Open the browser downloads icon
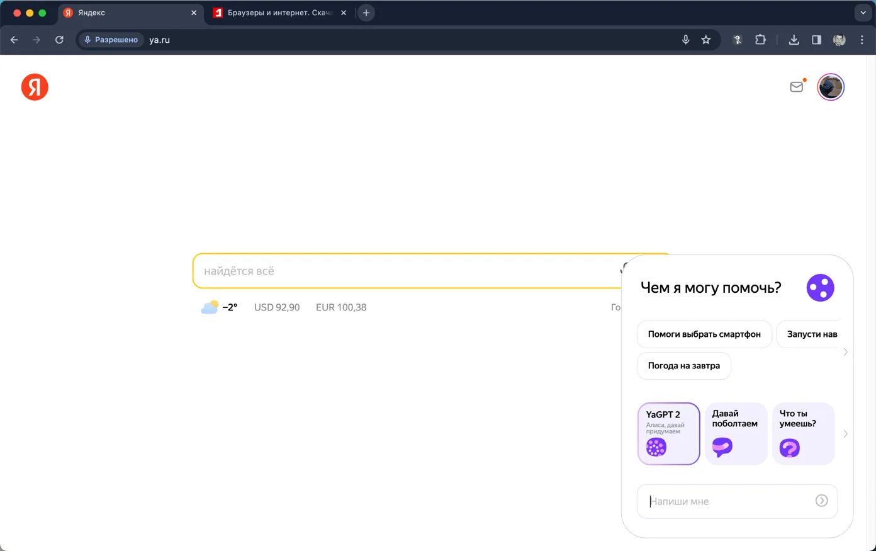The width and height of the screenshot is (876, 551). tap(794, 40)
